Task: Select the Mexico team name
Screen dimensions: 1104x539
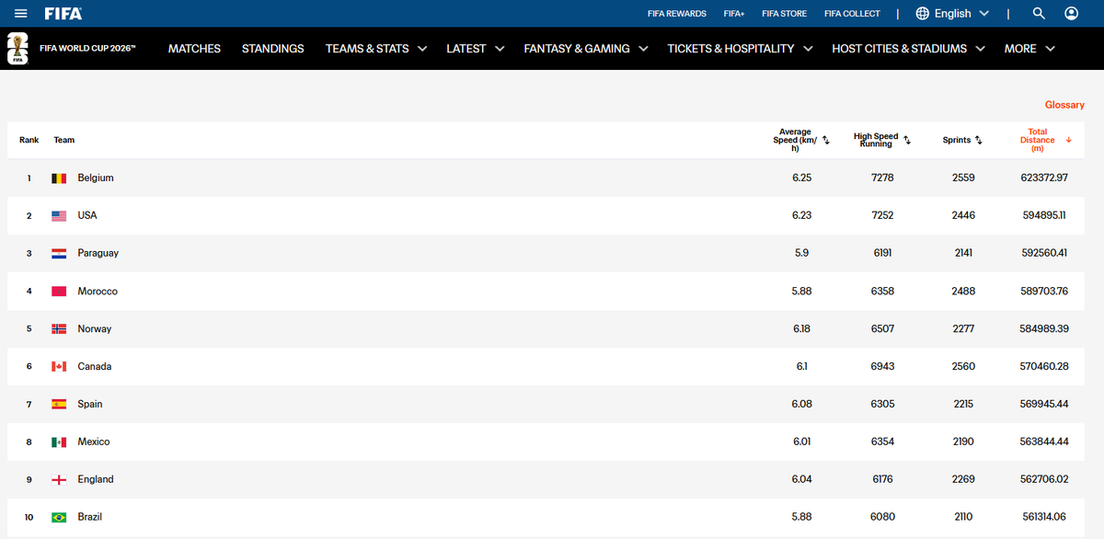Action: 94,442
